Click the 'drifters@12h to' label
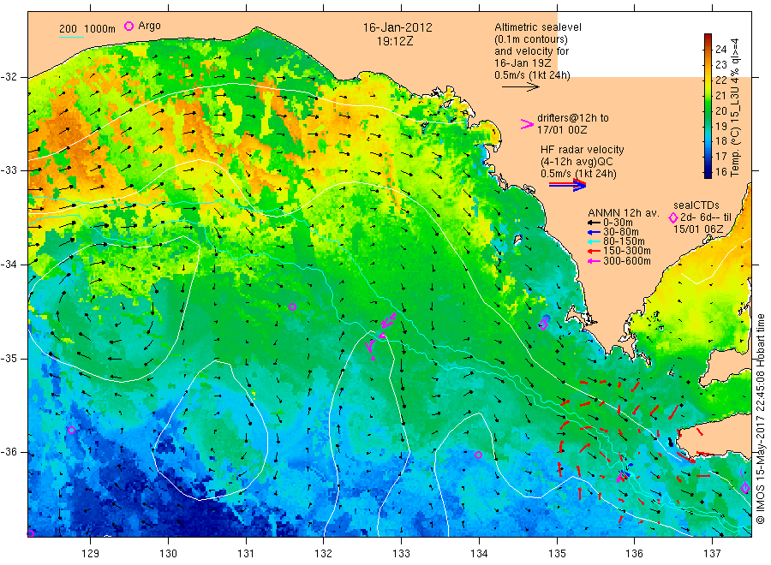This screenshot has width=771, height=565. 573,118
